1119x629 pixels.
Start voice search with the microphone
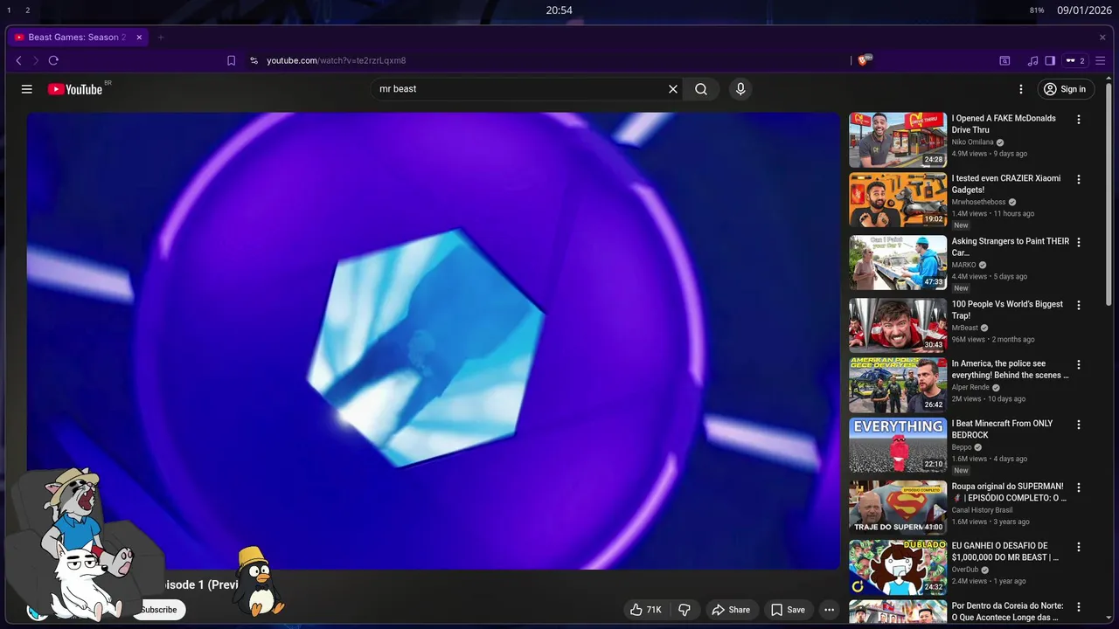point(740,89)
